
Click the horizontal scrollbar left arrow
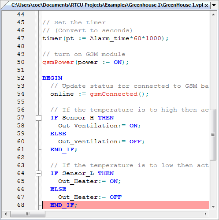click(x=6, y=214)
